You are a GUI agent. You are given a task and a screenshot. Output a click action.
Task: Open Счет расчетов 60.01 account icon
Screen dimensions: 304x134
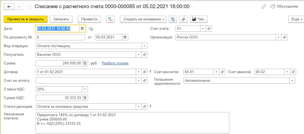[222, 72]
